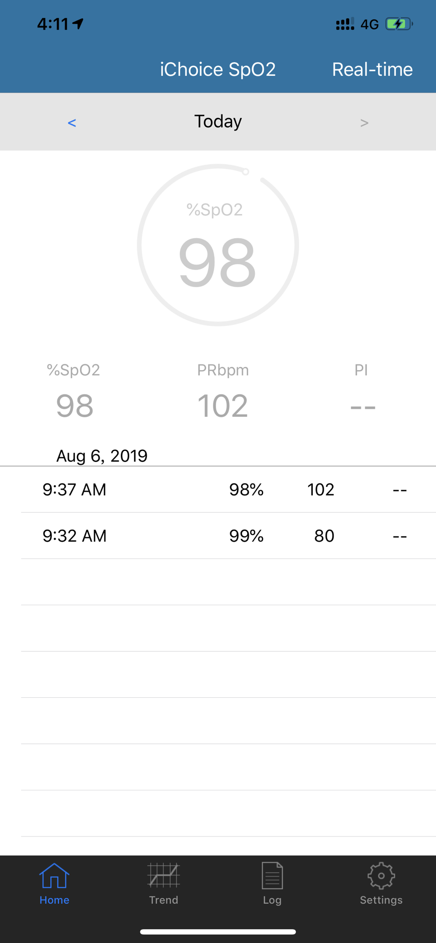Tap the location arrow beside the time

coord(78,24)
